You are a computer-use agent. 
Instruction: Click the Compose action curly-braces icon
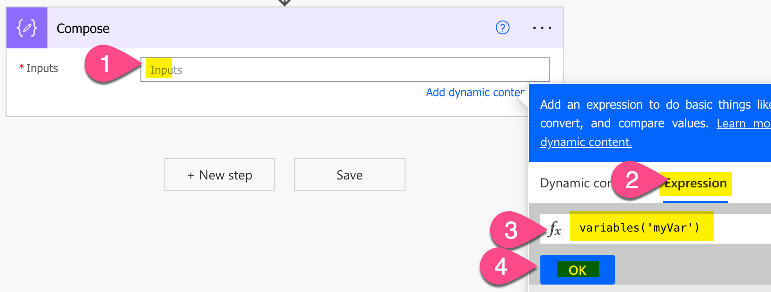(27, 28)
